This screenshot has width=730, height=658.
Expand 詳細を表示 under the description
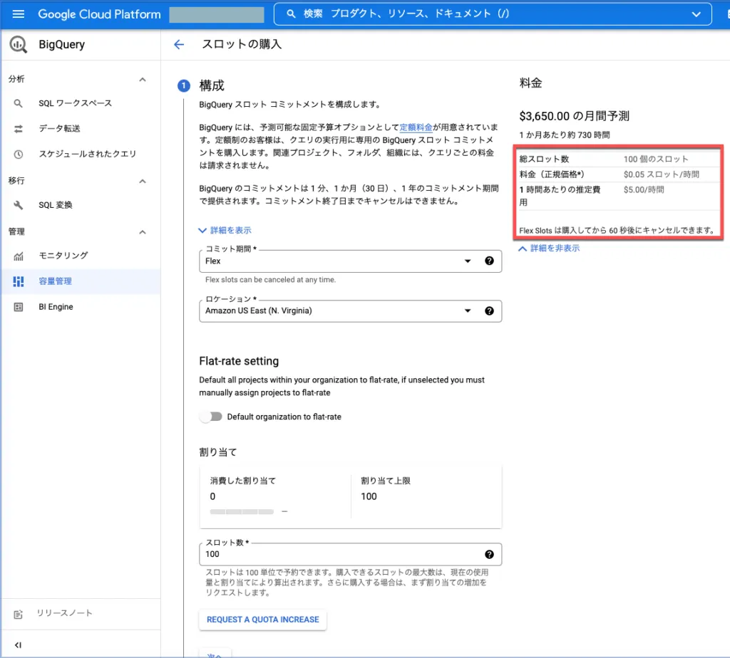point(225,230)
